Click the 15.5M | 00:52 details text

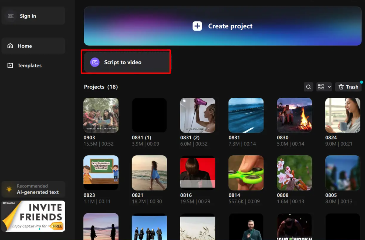click(99, 144)
